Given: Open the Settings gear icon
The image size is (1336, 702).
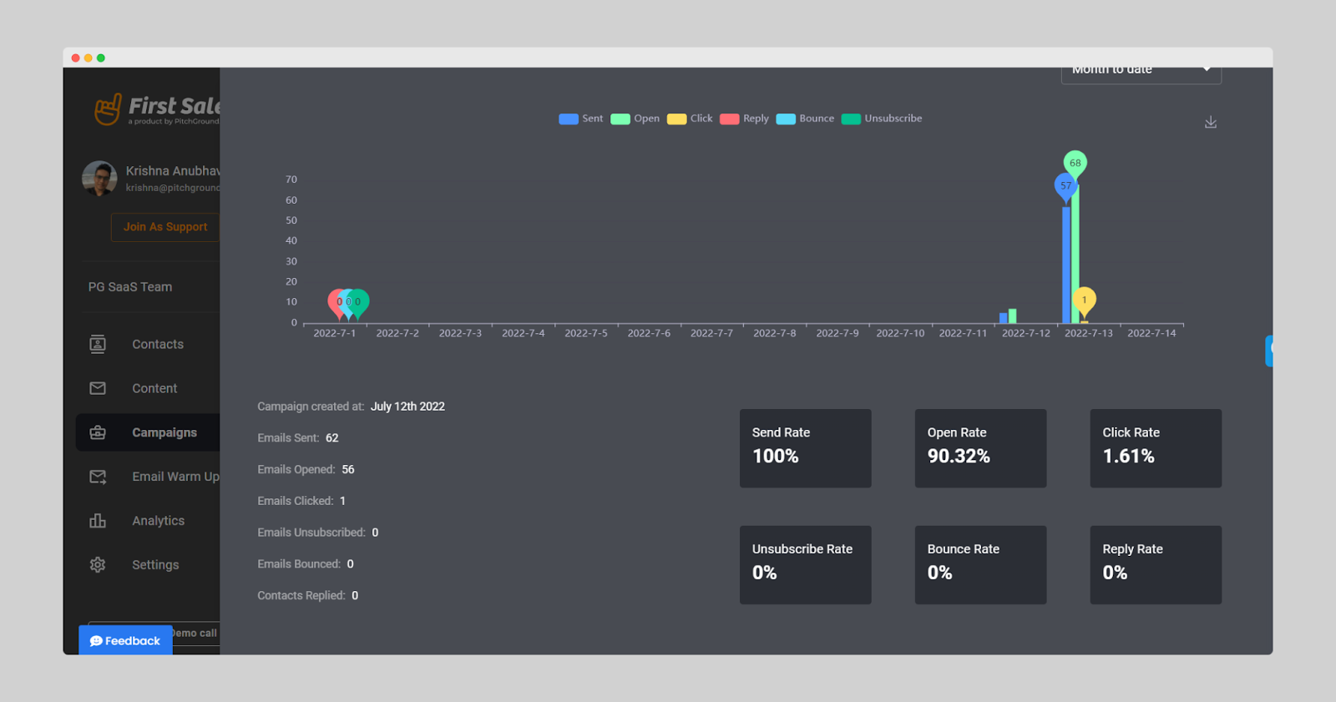Looking at the screenshot, I should 98,565.
